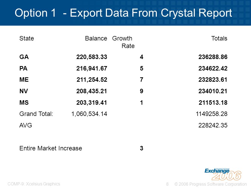Click the Progress Software Corporation copyright text
The image size is (251, 188).
[210, 184]
